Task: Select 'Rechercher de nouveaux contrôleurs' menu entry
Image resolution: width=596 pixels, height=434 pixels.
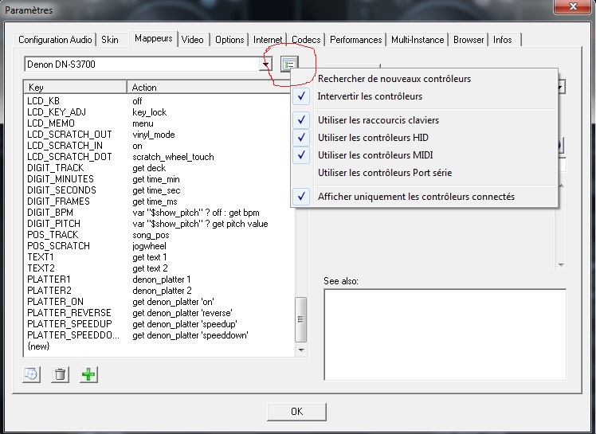Action: (x=394, y=79)
